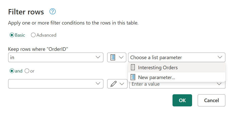
Task: Confirm the filter with OK
Action: tap(182, 100)
